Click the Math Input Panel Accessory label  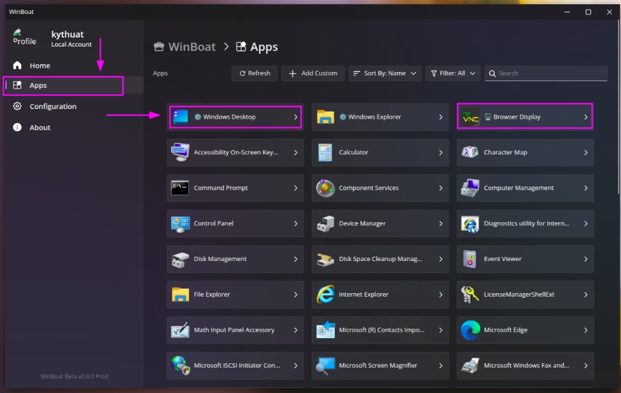234,330
